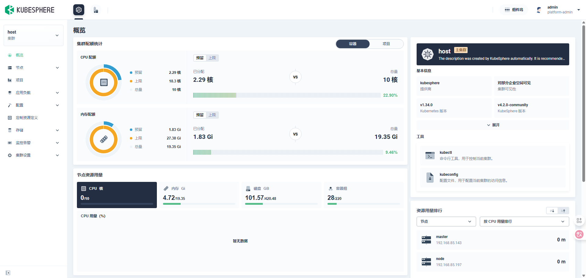Click the page vertical scrollbar
Screen dimensions: 586x278
pos(584,104)
